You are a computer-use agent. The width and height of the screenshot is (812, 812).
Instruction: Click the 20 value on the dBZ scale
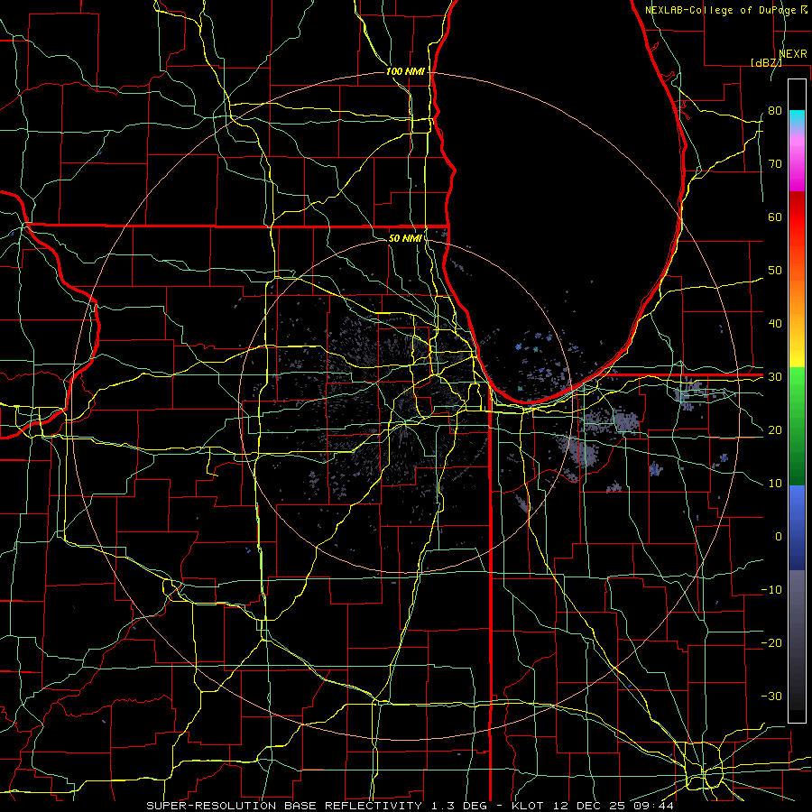pos(775,429)
